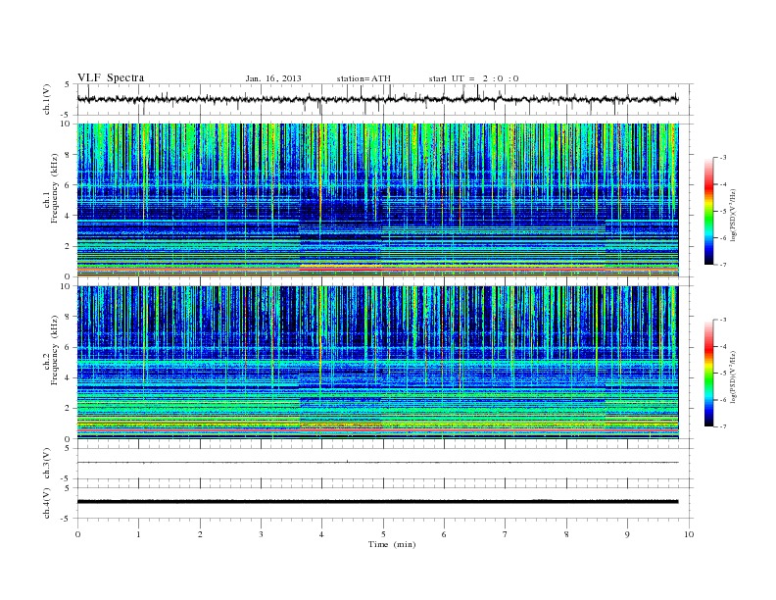Select the "Jan. 16, 2013" date text
The height and width of the screenshot is (600, 776).
[x=273, y=78]
